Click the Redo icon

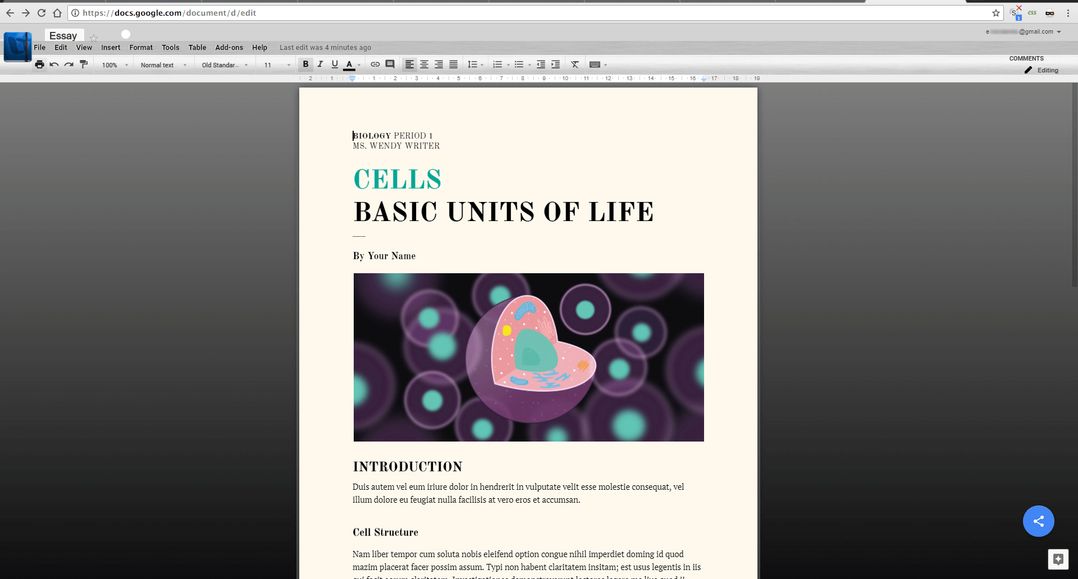point(68,64)
